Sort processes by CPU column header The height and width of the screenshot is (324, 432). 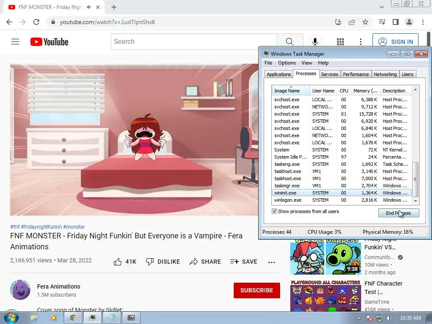pyautogui.click(x=343, y=91)
